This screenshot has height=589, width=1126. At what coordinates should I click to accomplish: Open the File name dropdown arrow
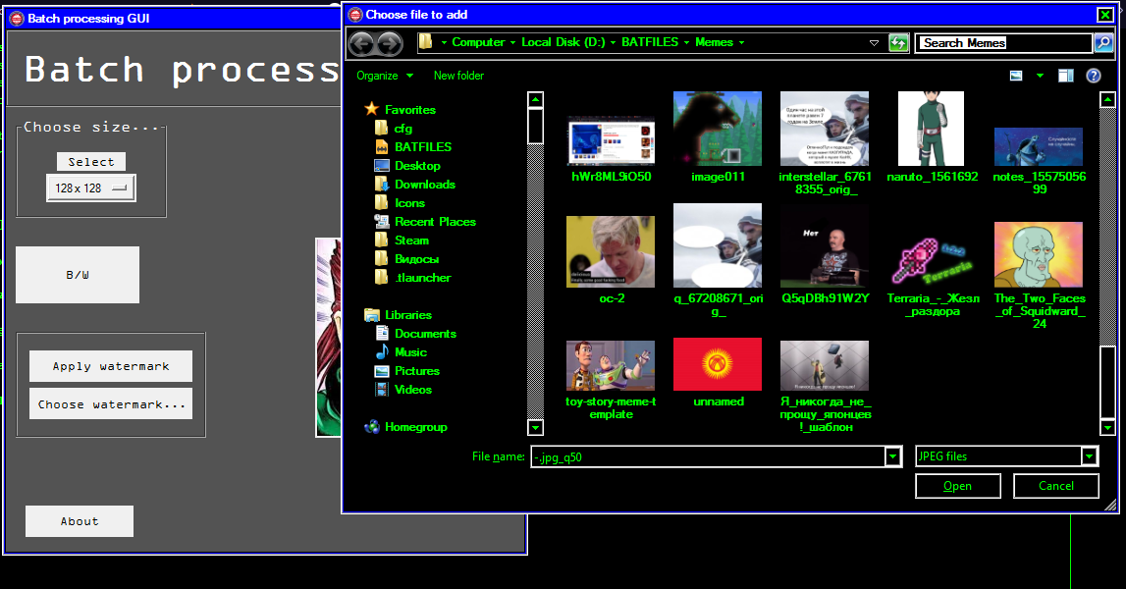tap(892, 456)
